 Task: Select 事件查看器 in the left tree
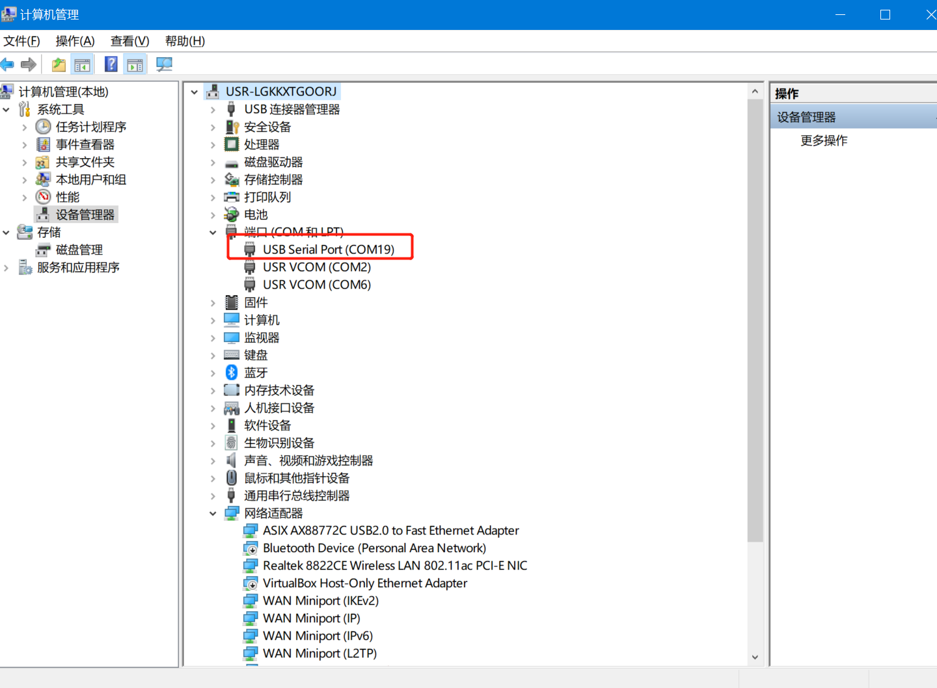click(85, 144)
